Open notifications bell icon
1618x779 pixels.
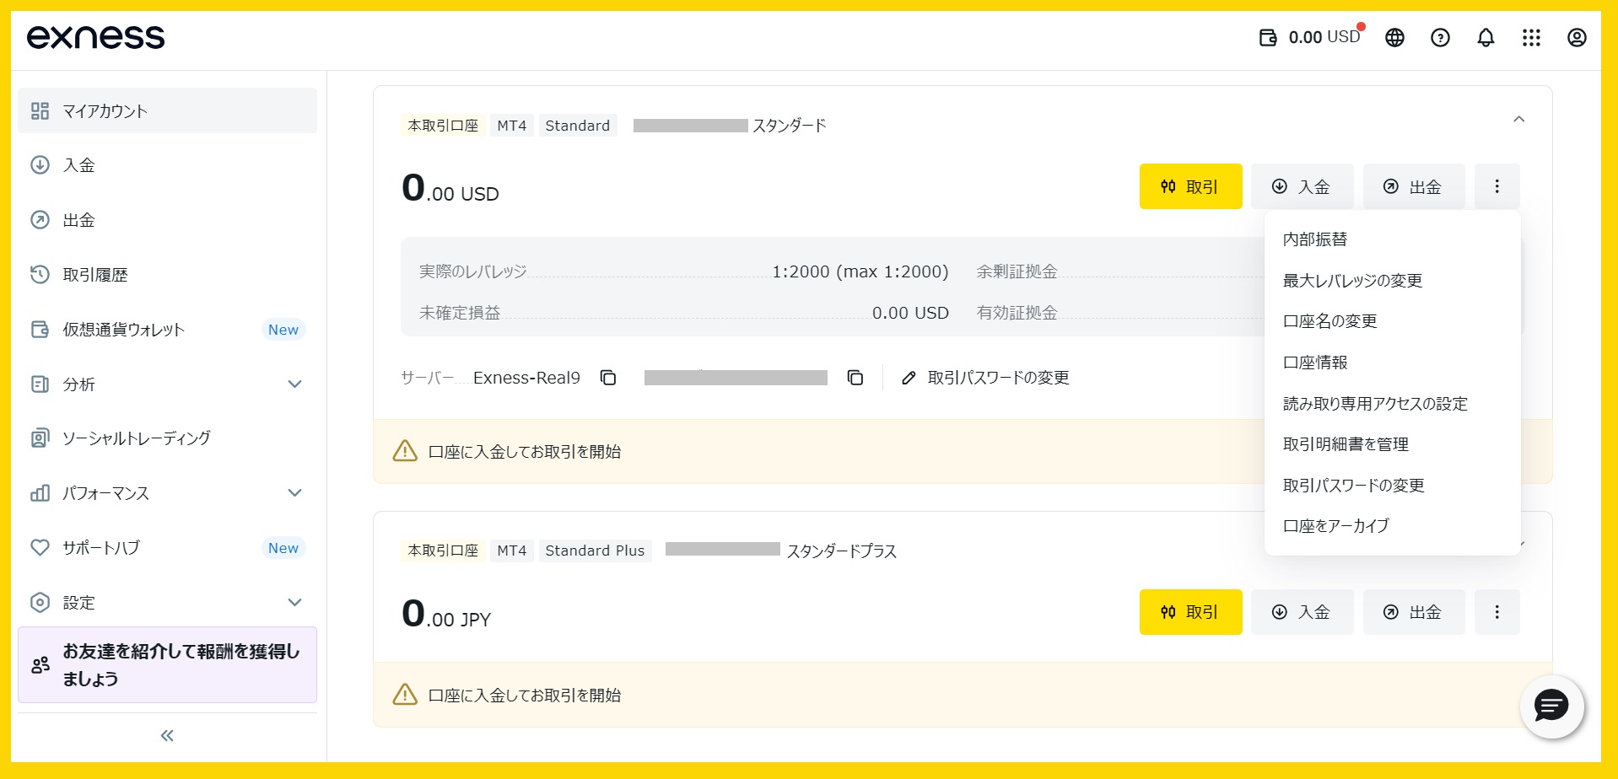coord(1486,38)
